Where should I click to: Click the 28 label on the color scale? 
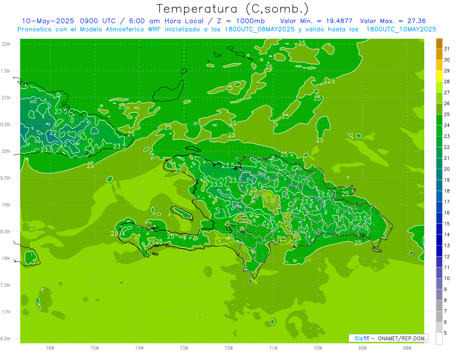(447, 81)
